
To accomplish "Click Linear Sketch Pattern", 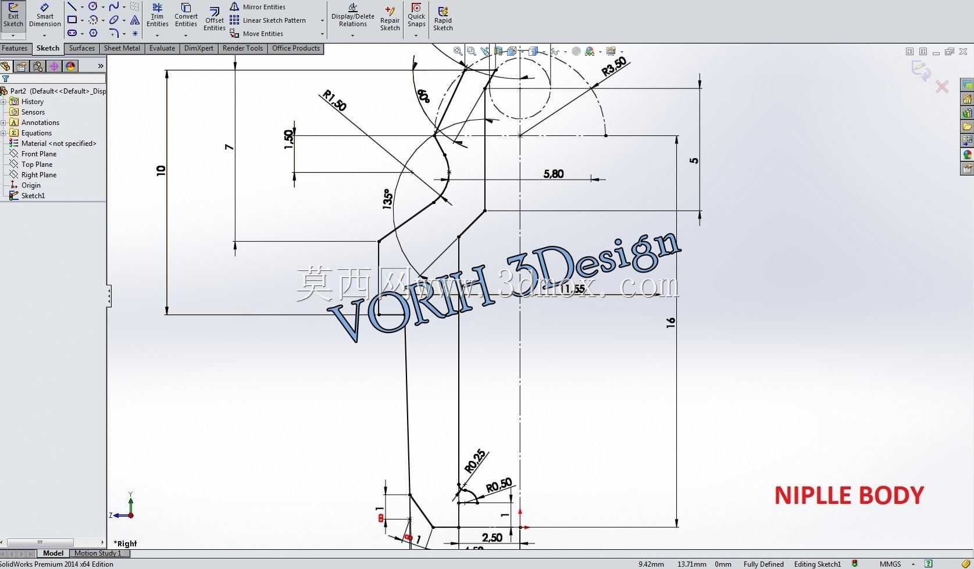I will 268,20.
